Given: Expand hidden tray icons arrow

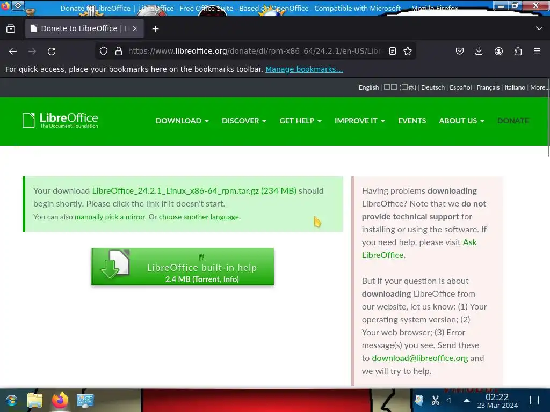Looking at the screenshot, I should click(467, 400).
